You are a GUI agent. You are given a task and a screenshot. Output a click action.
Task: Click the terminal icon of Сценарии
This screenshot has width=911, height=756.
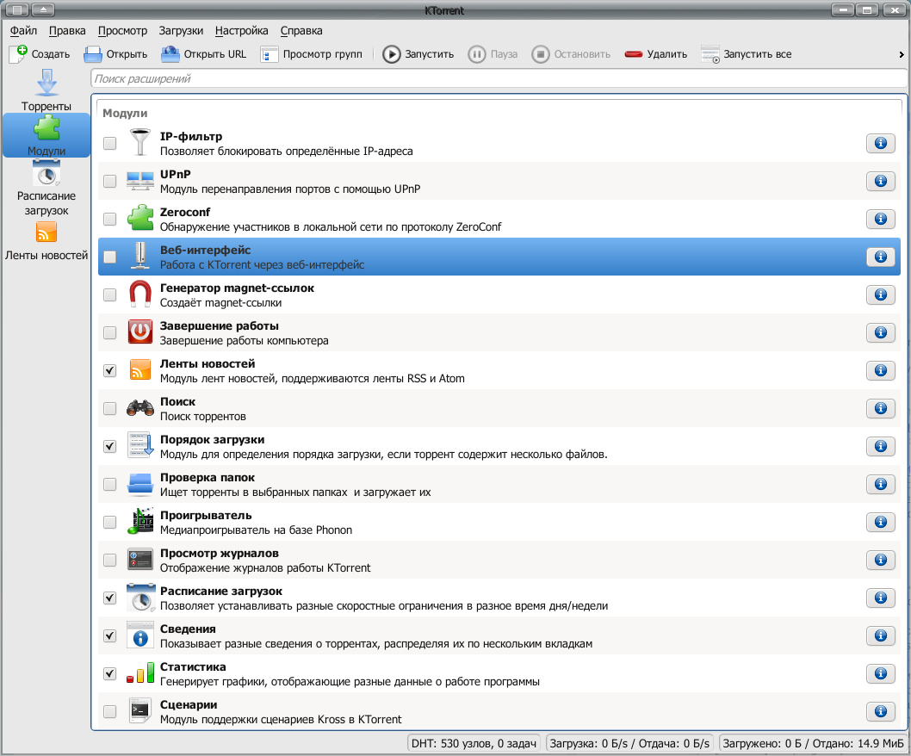pos(140,710)
